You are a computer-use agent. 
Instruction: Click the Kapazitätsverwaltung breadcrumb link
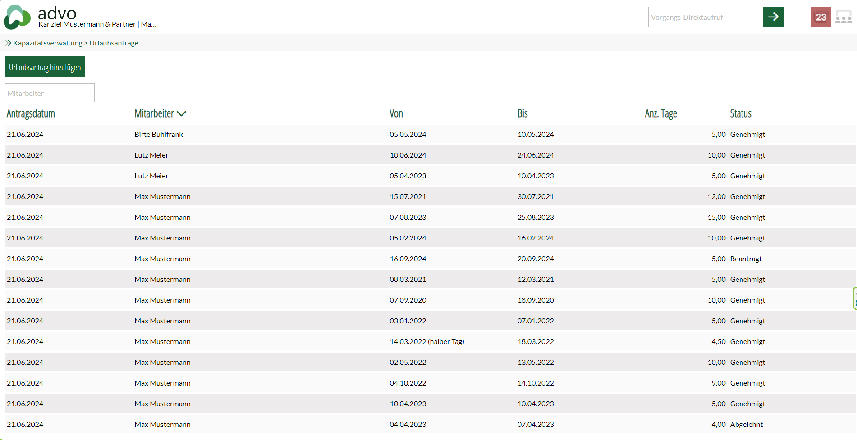click(48, 43)
